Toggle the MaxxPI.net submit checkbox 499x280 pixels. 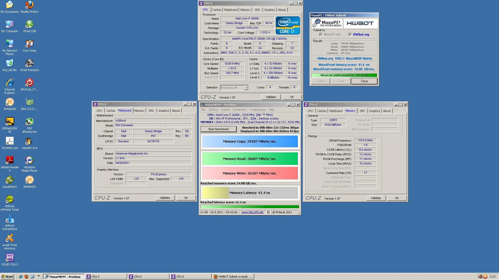321,35
